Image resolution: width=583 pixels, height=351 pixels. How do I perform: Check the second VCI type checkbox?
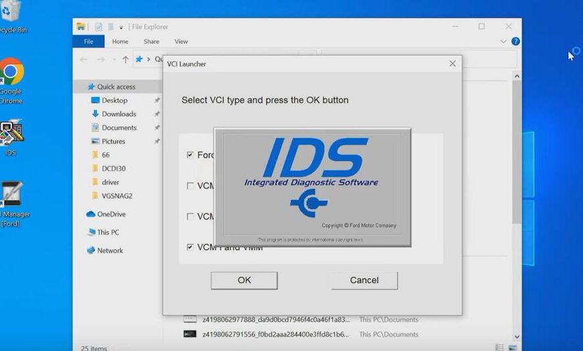tap(190, 186)
